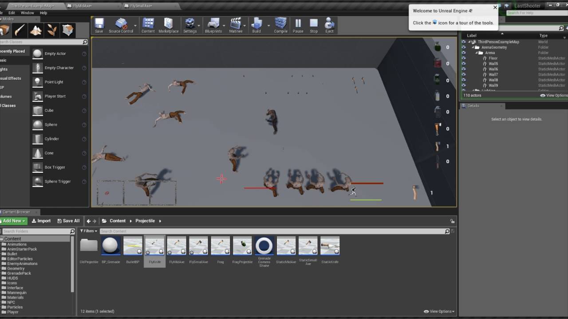568x319 pixels.
Task: Click the Build toolbar icon
Action: tap(256, 26)
